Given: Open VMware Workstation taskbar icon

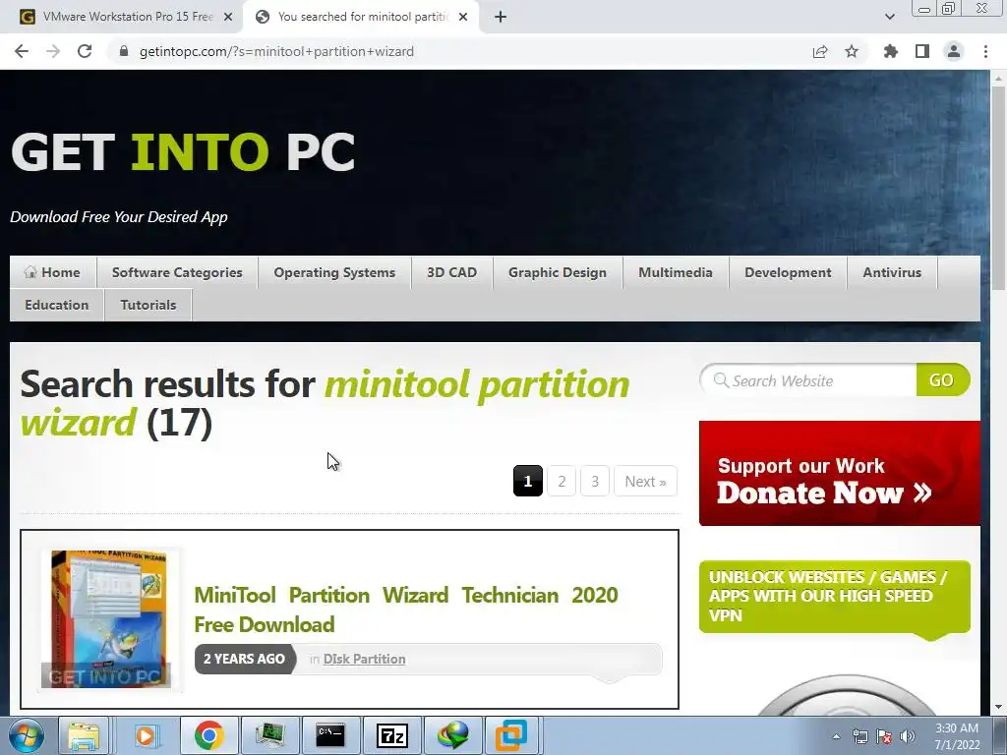Looking at the screenshot, I should pos(511,735).
